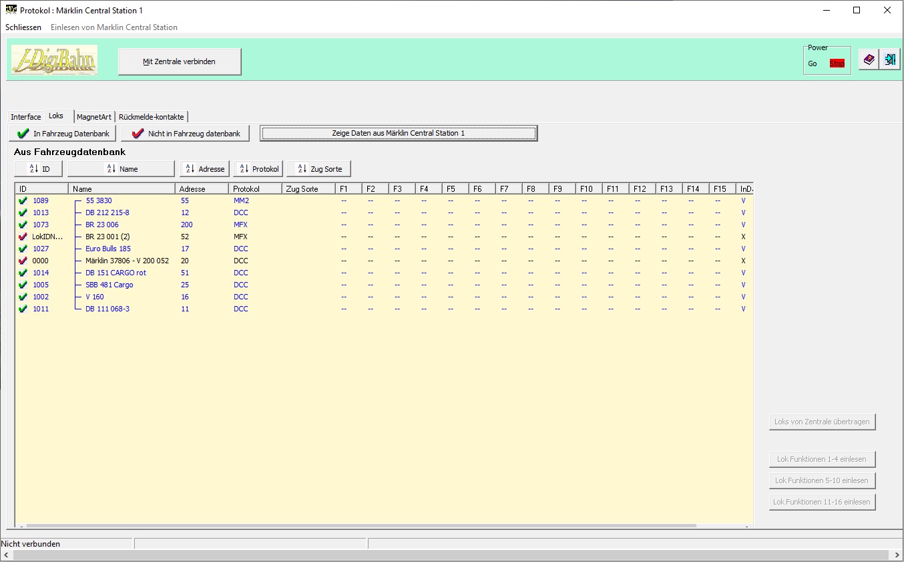This screenshot has width=904, height=562.
Task: Select Märklin 37806 - V 200 052
Action: pos(128,261)
